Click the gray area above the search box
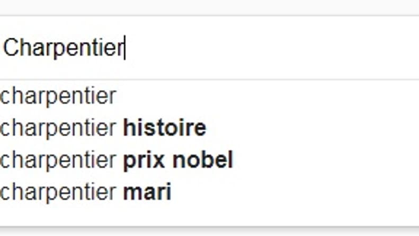Screen dimensions: 419x236 coord(210,7)
